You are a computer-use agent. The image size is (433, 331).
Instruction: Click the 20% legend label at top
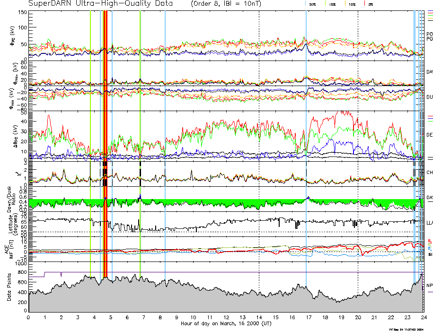[313, 4]
